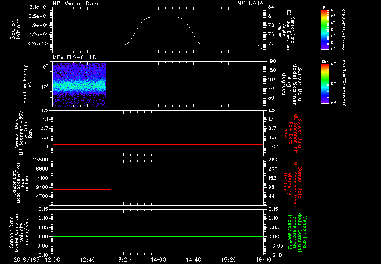Click the "MU Scanner +30V Raw Data" axis title
The image size is (381, 264).
click(23, 133)
